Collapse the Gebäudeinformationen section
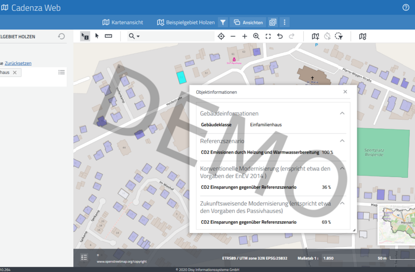This screenshot has width=415, height=272. (342, 113)
